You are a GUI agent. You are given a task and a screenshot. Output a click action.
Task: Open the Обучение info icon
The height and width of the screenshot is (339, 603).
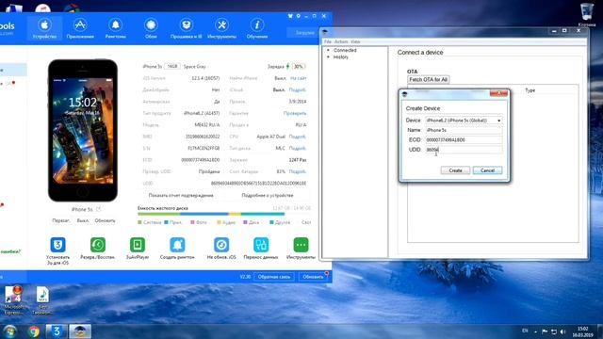(257, 28)
